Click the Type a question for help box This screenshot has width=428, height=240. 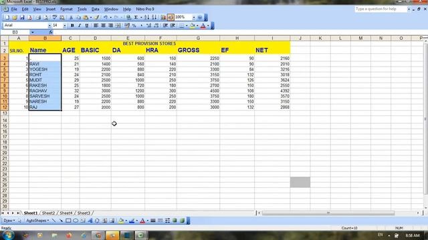381,9
